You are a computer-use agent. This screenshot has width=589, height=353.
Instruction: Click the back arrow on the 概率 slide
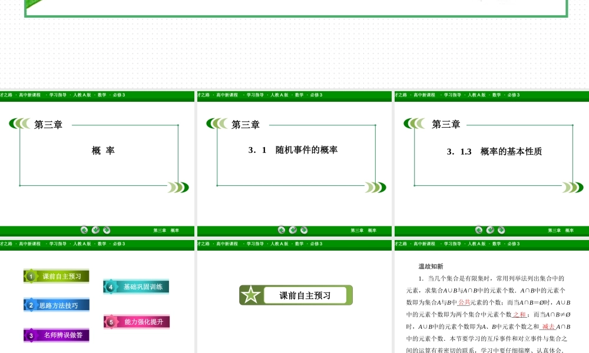point(85,230)
